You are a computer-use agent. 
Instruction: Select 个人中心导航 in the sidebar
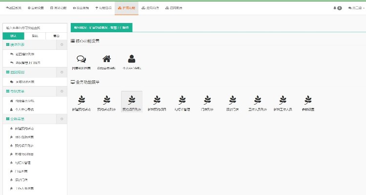[x=24, y=109]
